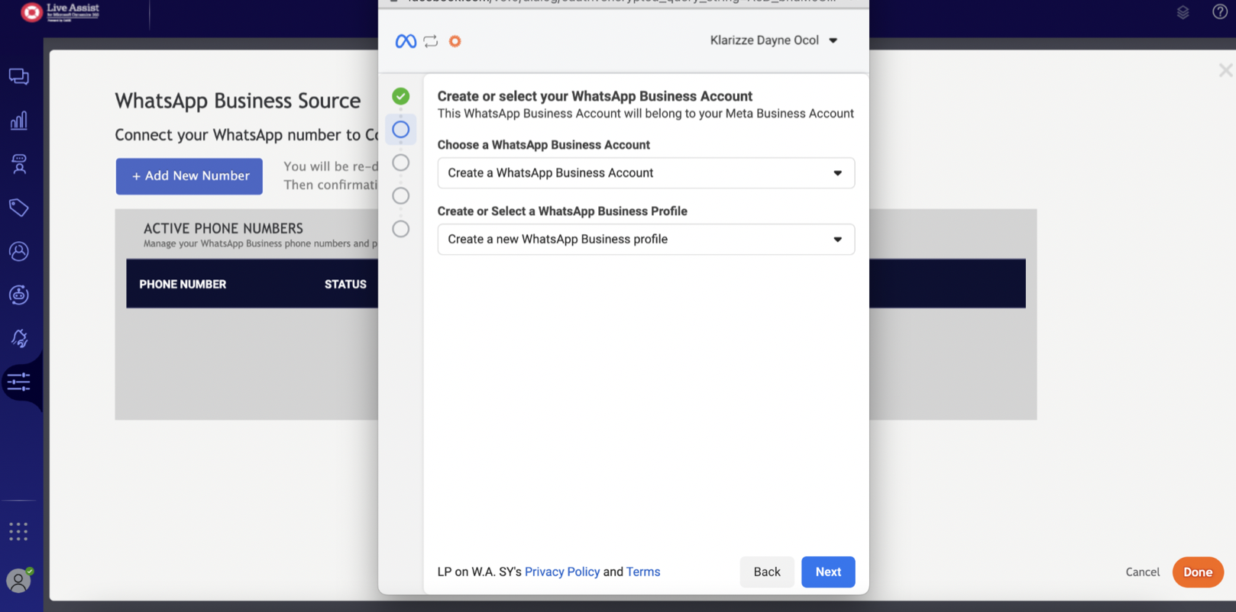Image resolution: width=1236 pixels, height=612 pixels.
Task: Open the agent headset icon in sidebar
Action: point(19,164)
